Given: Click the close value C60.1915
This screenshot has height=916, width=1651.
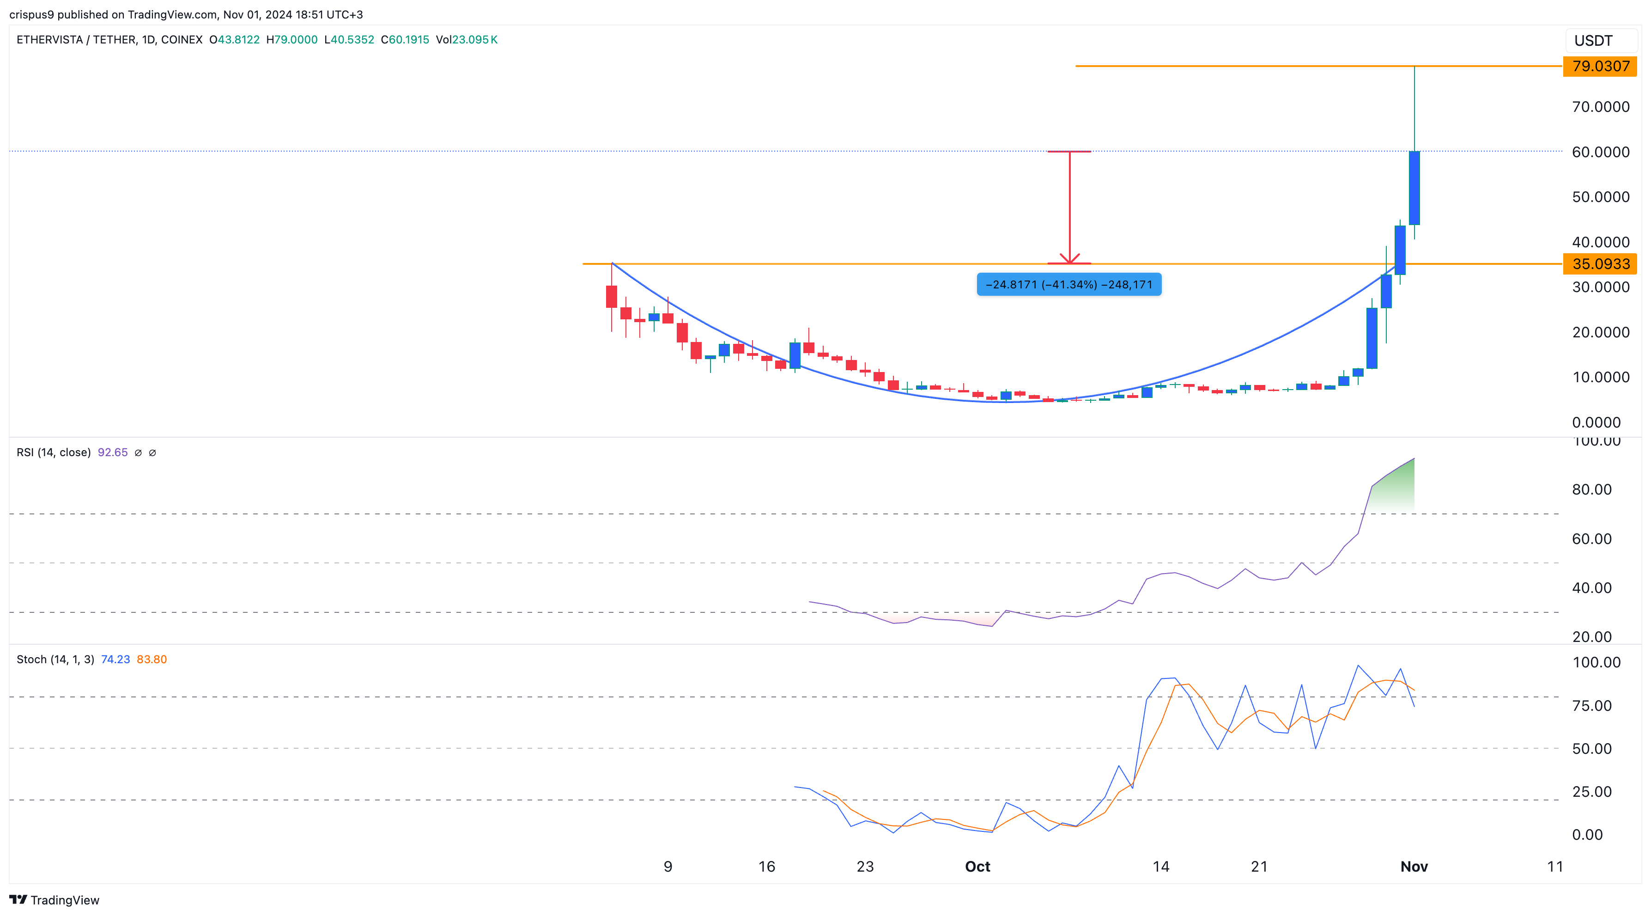Looking at the screenshot, I should (405, 40).
